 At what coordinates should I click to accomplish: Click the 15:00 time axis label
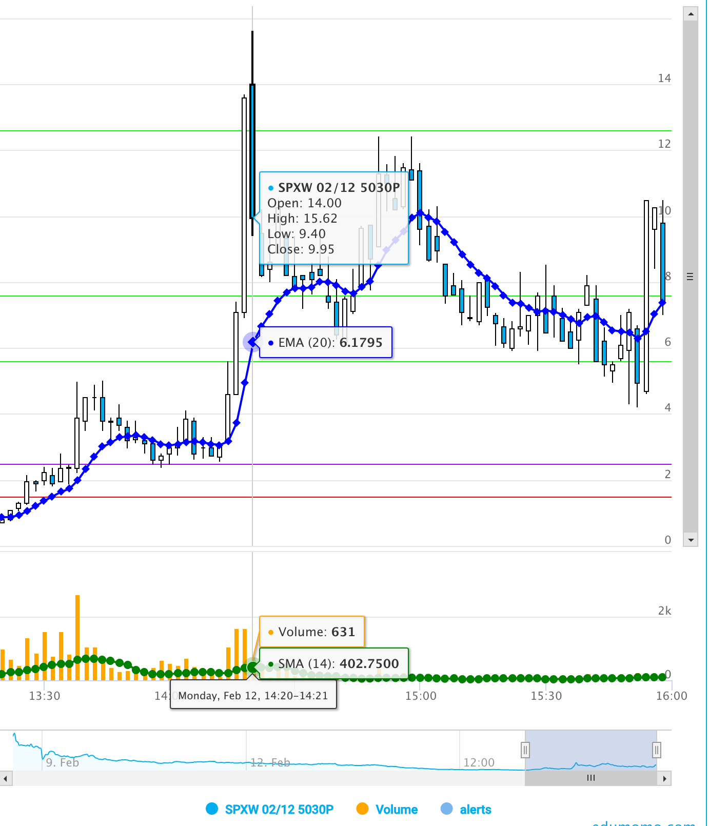(x=421, y=696)
